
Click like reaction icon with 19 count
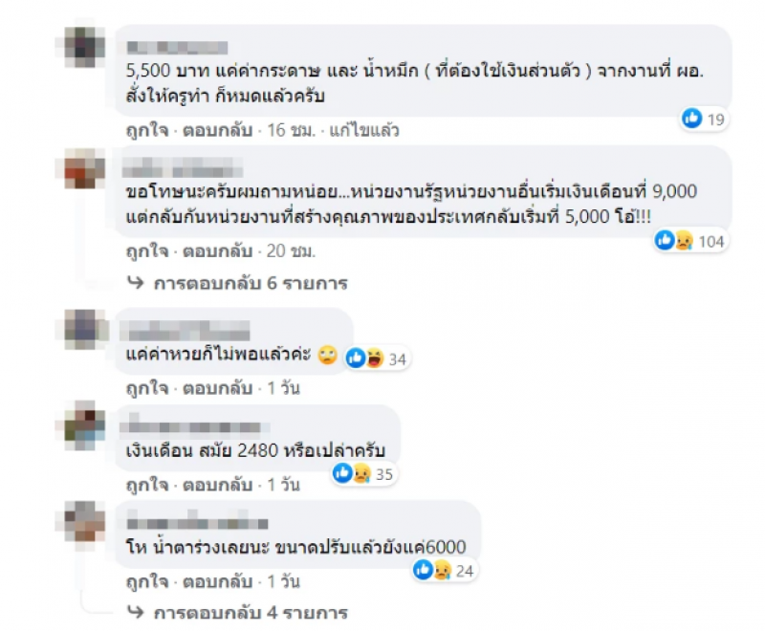tap(691, 118)
